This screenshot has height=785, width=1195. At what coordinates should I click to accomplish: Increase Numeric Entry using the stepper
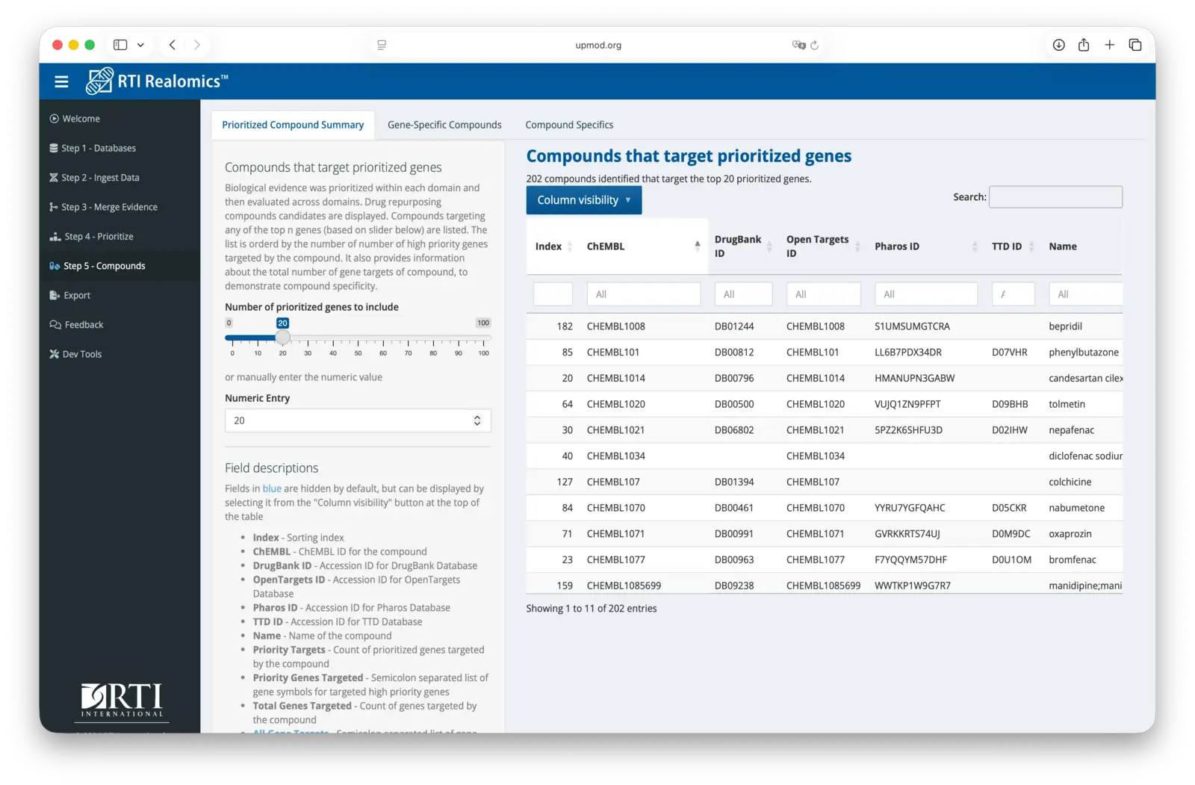[477, 416]
